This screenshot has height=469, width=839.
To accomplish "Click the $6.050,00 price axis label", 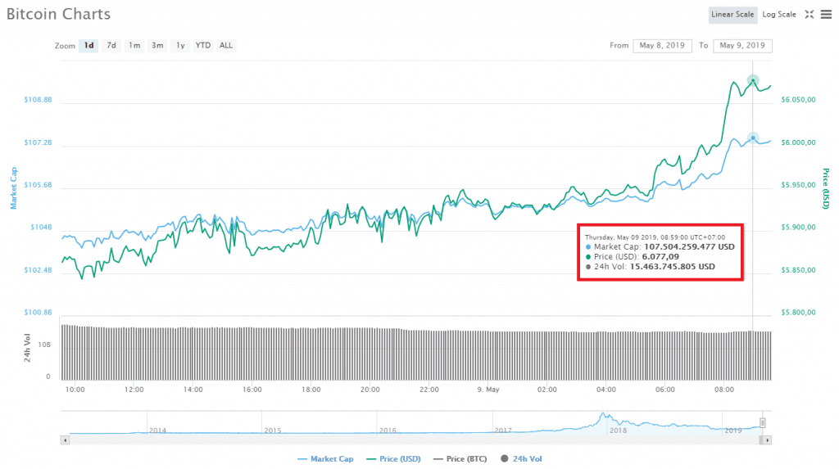I will coord(798,100).
